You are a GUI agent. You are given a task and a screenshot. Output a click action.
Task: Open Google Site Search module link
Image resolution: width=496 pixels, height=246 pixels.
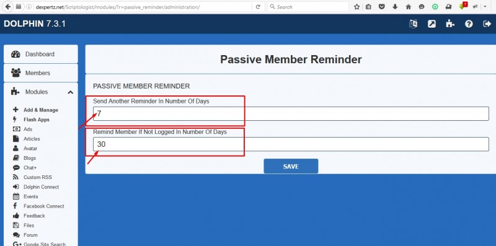[44, 244]
